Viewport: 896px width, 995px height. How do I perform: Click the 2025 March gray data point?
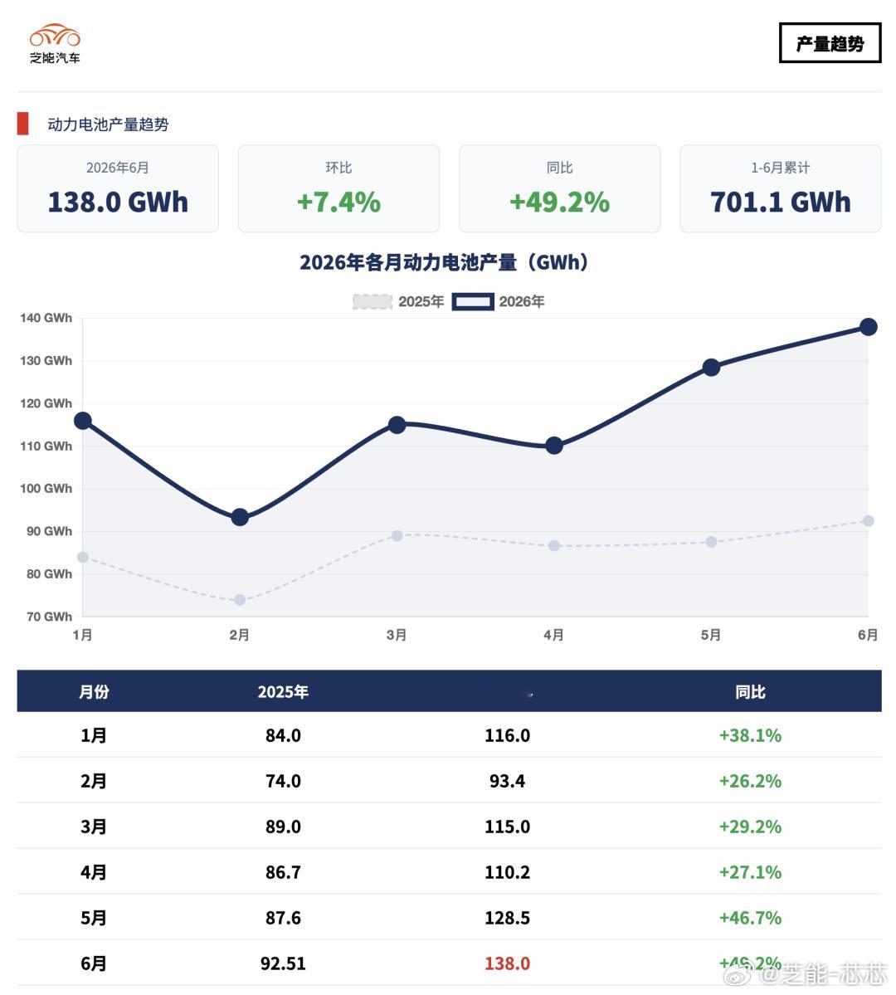point(397,535)
